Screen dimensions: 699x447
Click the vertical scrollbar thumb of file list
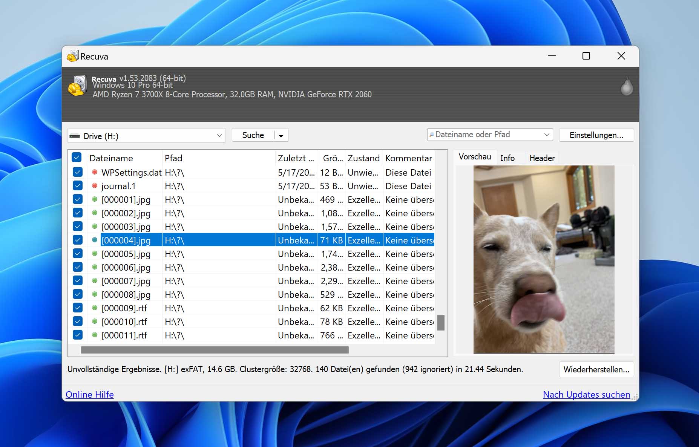point(441,323)
